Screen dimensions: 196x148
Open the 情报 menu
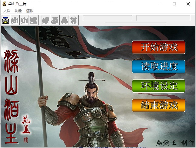tap(30, 11)
